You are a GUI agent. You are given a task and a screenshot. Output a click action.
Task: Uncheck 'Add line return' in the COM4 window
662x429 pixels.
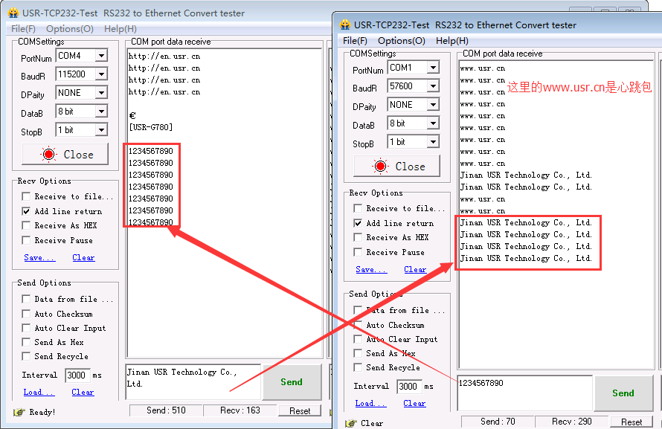point(27,211)
